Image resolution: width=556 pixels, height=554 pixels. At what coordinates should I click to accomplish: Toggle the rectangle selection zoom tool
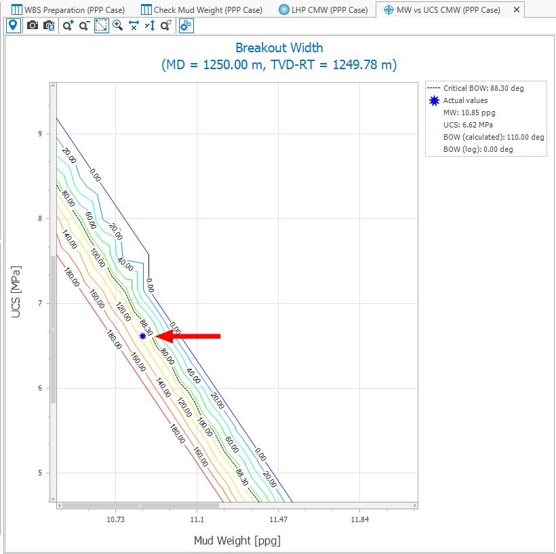pos(101,26)
